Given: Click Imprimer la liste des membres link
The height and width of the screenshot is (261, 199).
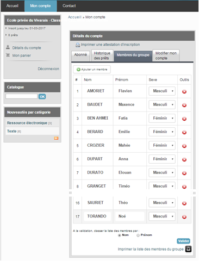Looking at the screenshot, I should click(151, 249).
